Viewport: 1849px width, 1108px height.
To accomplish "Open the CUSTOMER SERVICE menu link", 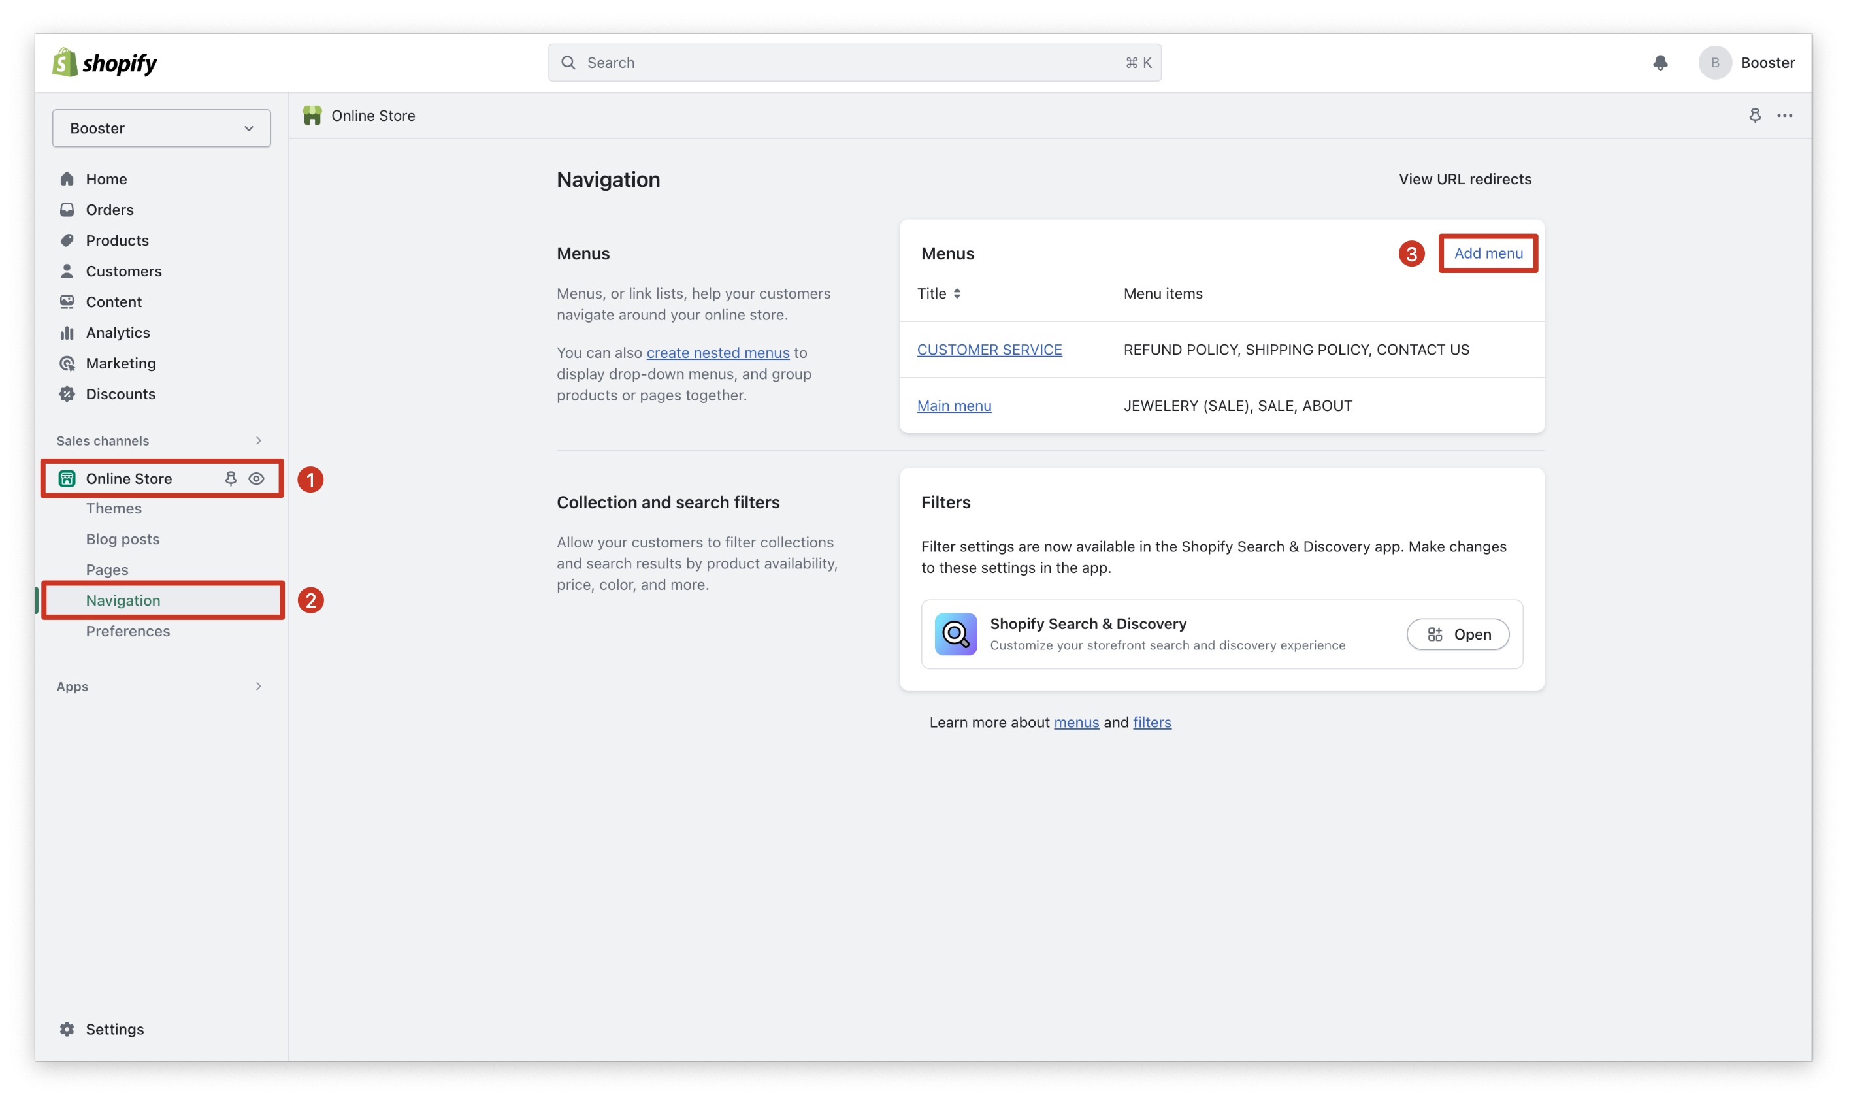I will (989, 350).
